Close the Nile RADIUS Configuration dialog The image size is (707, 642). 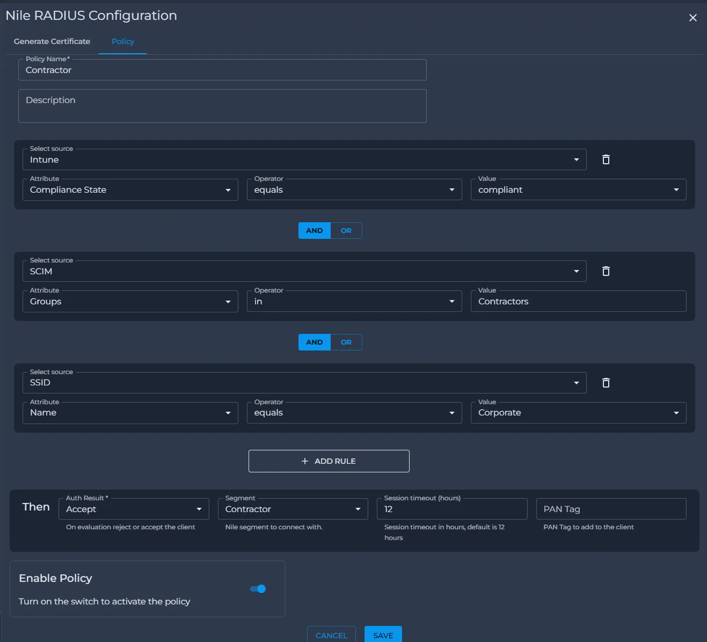pyautogui.click(x=693, y=18)
